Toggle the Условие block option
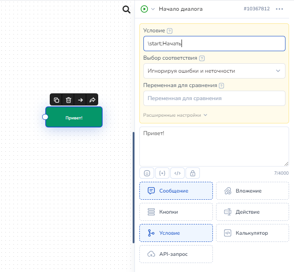Image resolution: width=294 pixels, height=272 pixels. [176, 233]
